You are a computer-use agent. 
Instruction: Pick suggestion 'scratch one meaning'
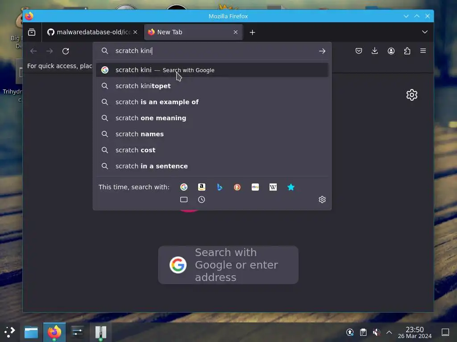click(212, 118)
